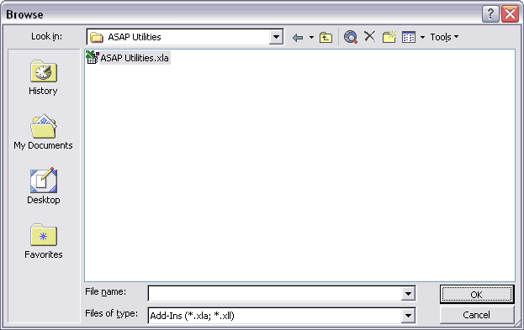The image size is (524, 330).
Task: Close the Browse dialog
Action: 511,14
